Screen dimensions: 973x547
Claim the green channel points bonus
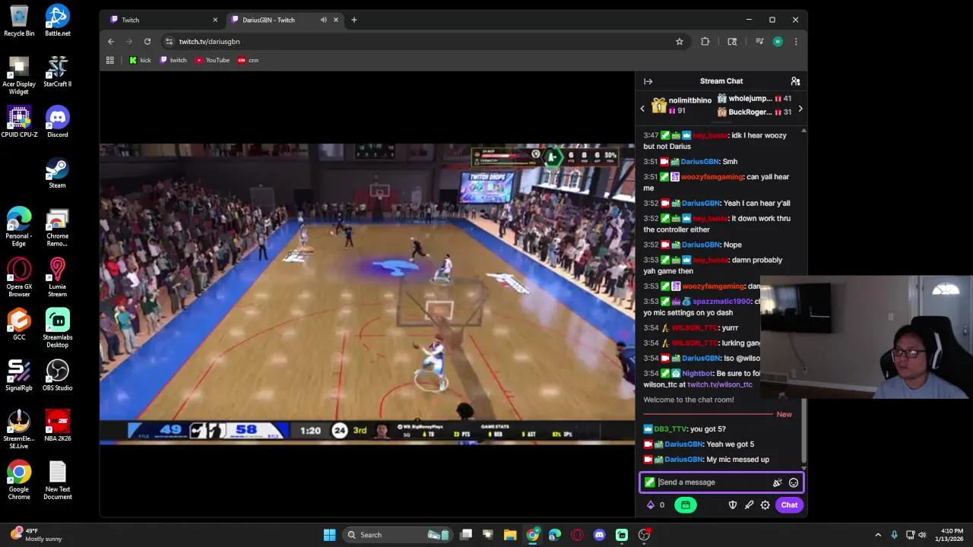[x=685, y=505]
